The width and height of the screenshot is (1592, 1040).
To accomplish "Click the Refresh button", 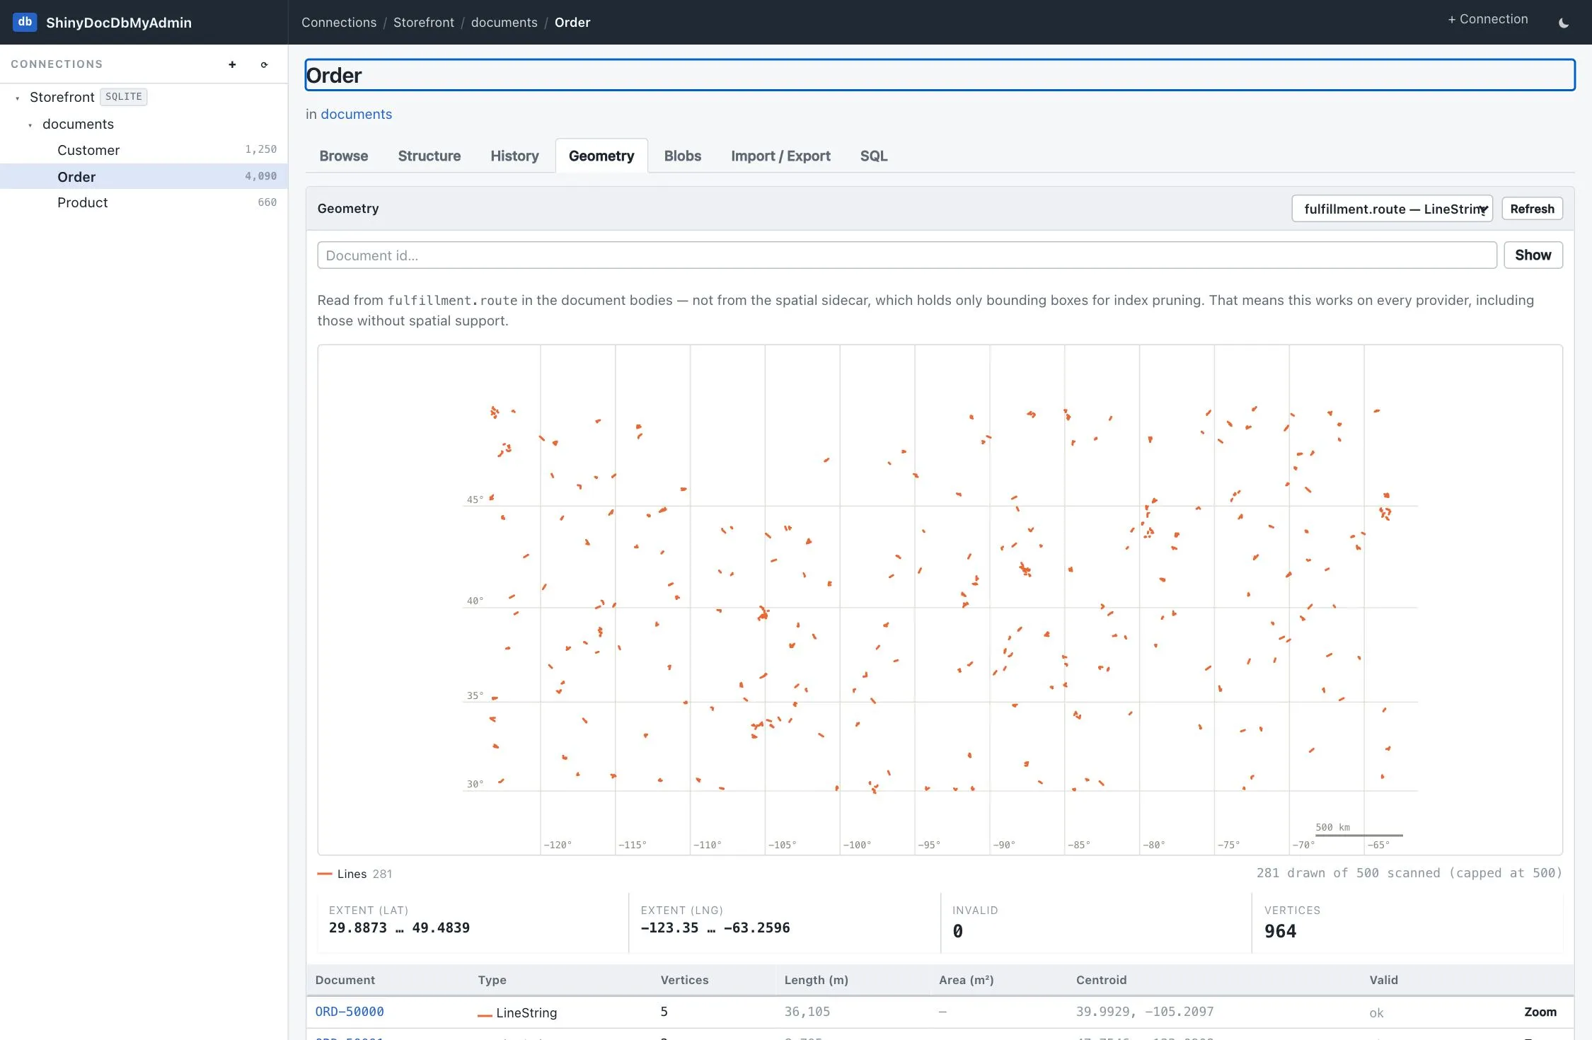I will 1532,209.
